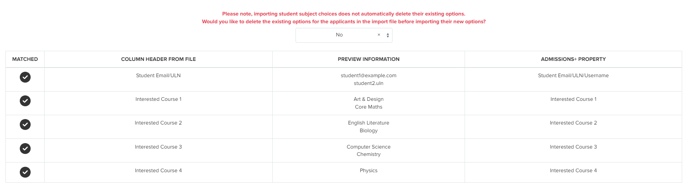Click the matched checkmark for Interested Course 2
688x185 pixels.
(x=25, y=124)
